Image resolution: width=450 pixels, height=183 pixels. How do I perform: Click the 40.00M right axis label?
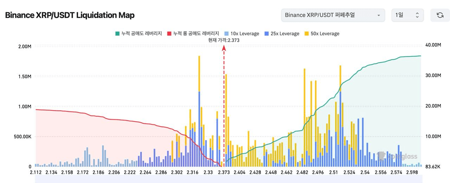point(433,45)
